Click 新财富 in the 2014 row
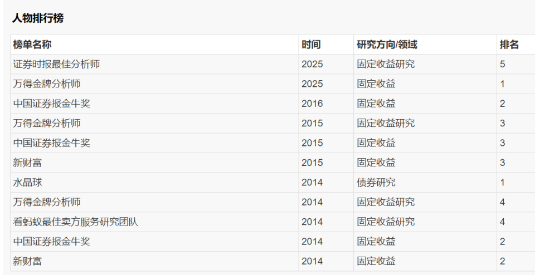Screen dimensions: 535x275 (28, 261)
